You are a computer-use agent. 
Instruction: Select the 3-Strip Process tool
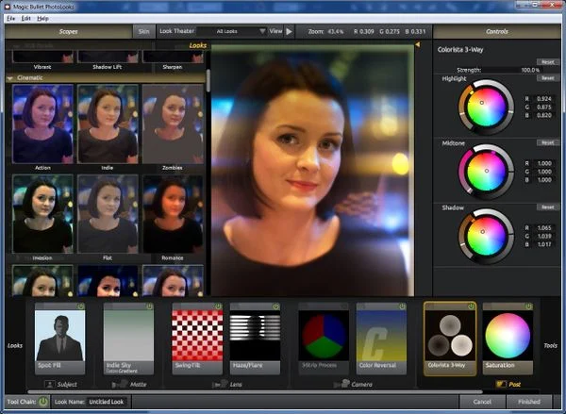[x=324, y=335]
